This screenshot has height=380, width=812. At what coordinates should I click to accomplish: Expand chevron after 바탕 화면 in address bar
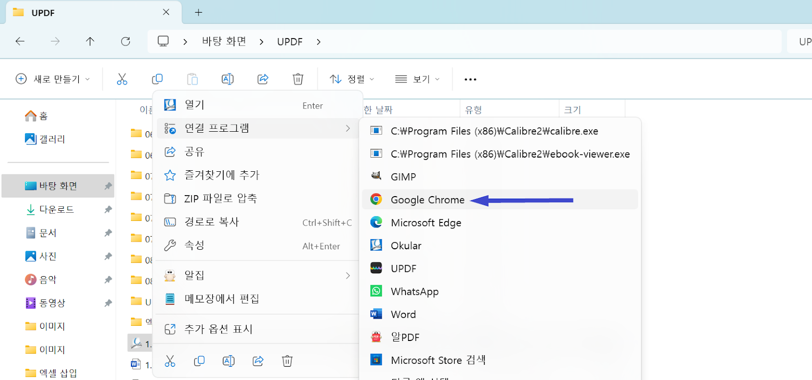[261, 42]
